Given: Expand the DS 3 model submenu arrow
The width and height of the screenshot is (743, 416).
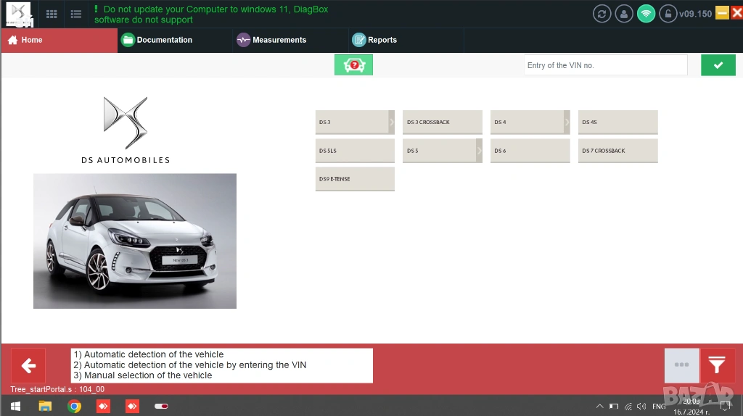Looking at the screenshot, I should (391, 122).
